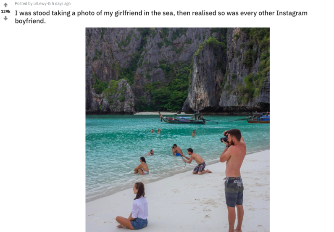Open the post title about Instagram boyfriend

tap(161, 17)
